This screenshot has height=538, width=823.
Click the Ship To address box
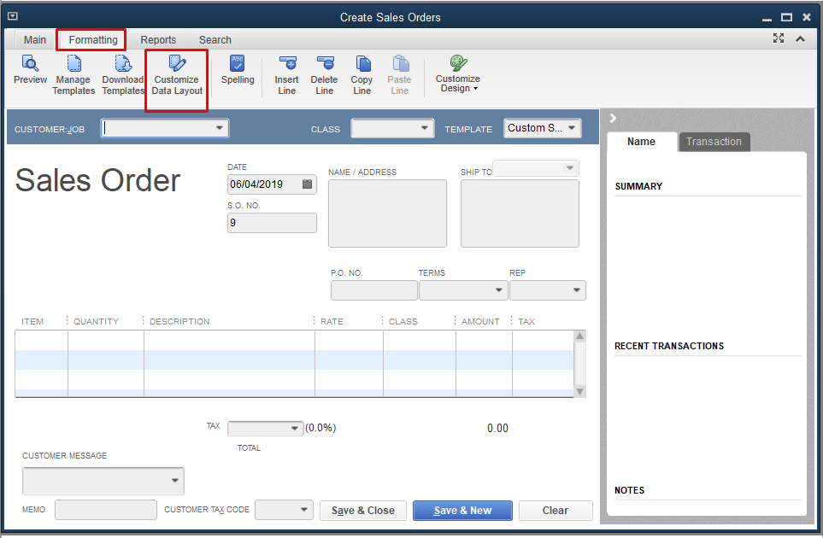point(520,213)
